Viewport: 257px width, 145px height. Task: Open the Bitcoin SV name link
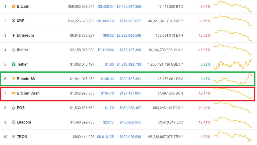coord(26,79)
